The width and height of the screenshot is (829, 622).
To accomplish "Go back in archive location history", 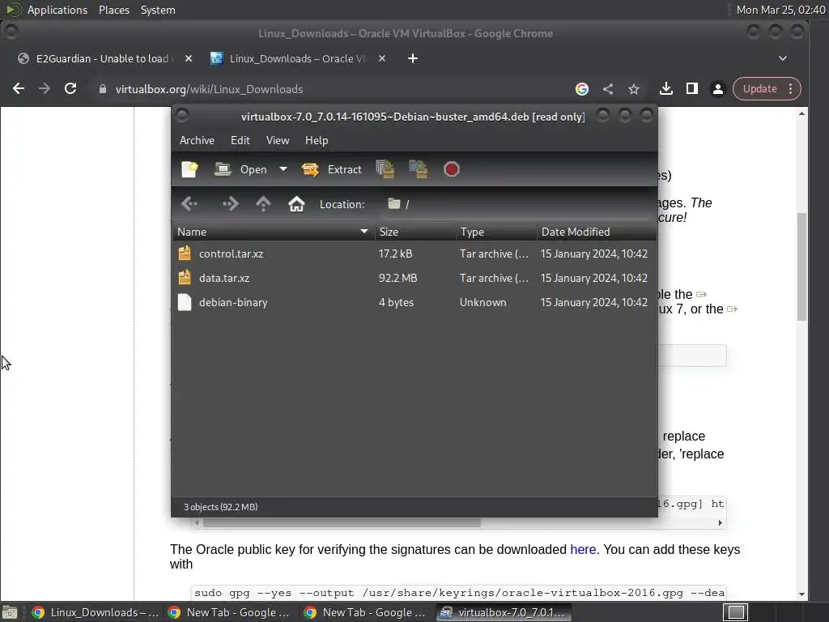I will coord(189,203).
